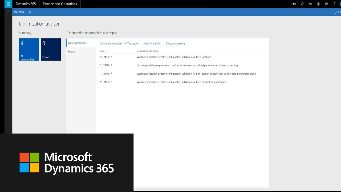
Task: Go to Dynamics 365 home
Action: (26, 4)
